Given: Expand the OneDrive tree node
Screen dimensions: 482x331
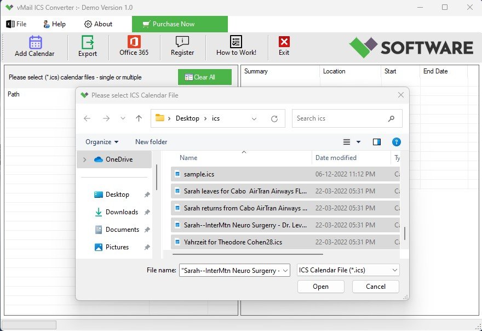Looking at the screenshot, I should point(84,159).
